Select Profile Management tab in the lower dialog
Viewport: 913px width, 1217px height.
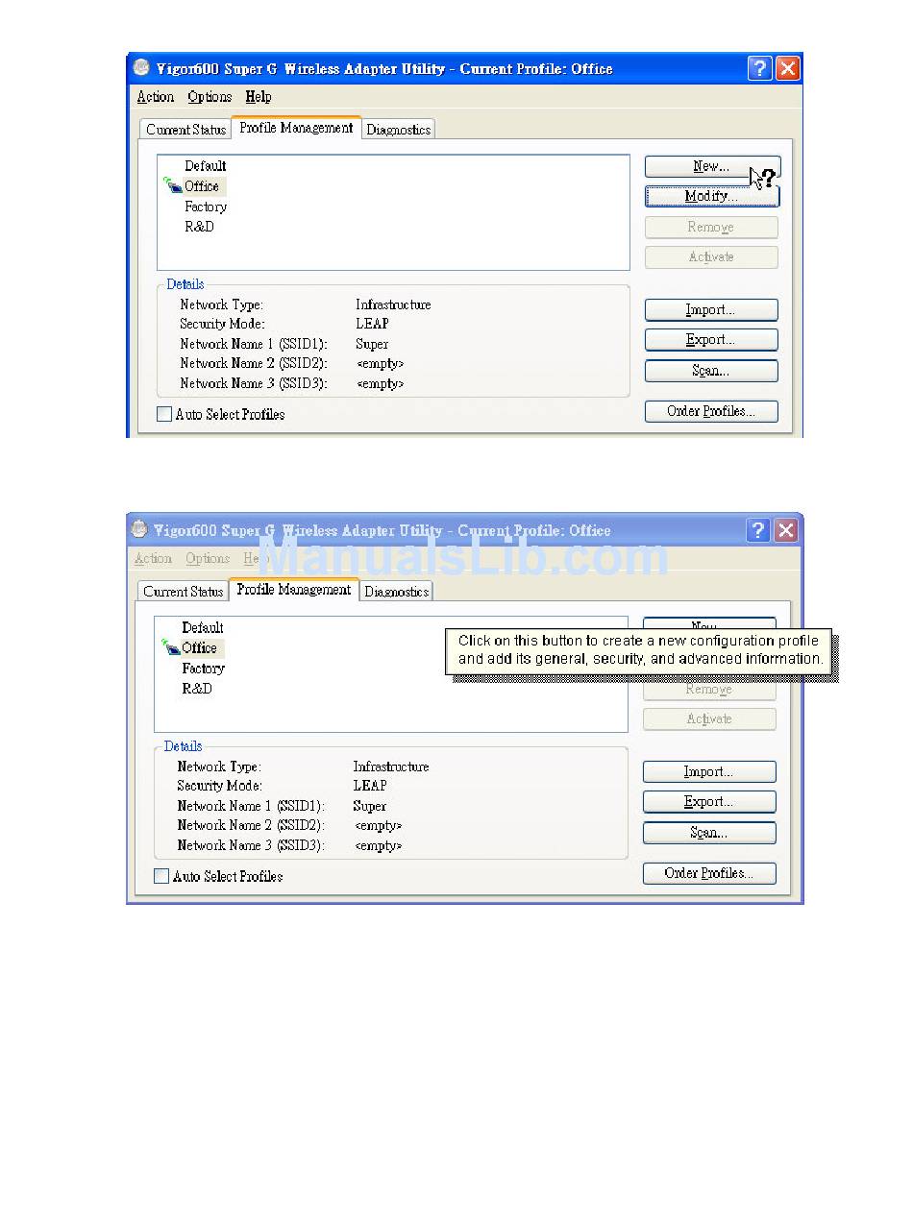click(x=294, y=590)
